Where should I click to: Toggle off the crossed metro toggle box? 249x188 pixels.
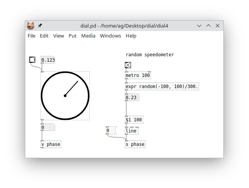[128, 65]
